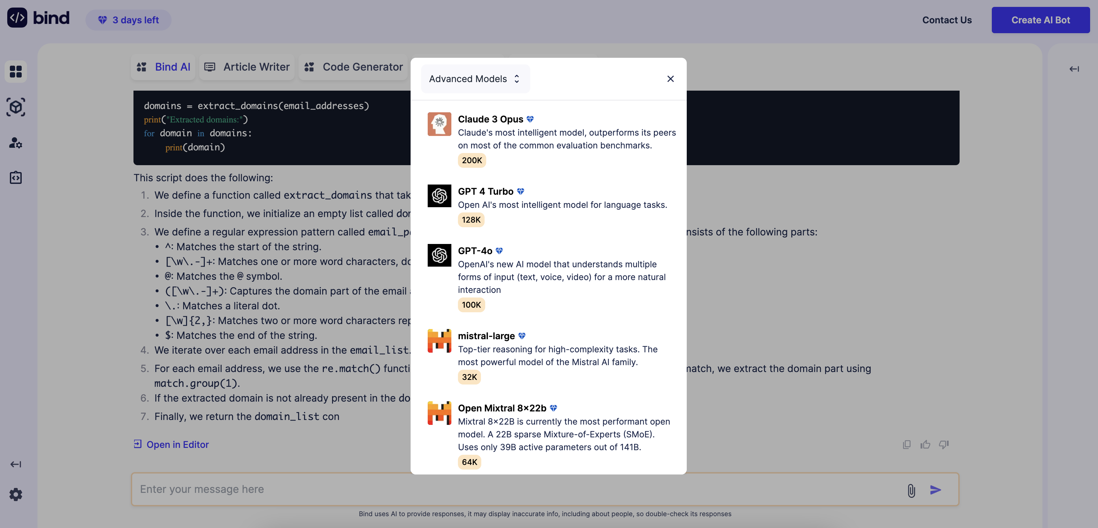Screen dimensions: 1098x528
Task: Click the right panel collapse arrow
Action: [1074, 69]
